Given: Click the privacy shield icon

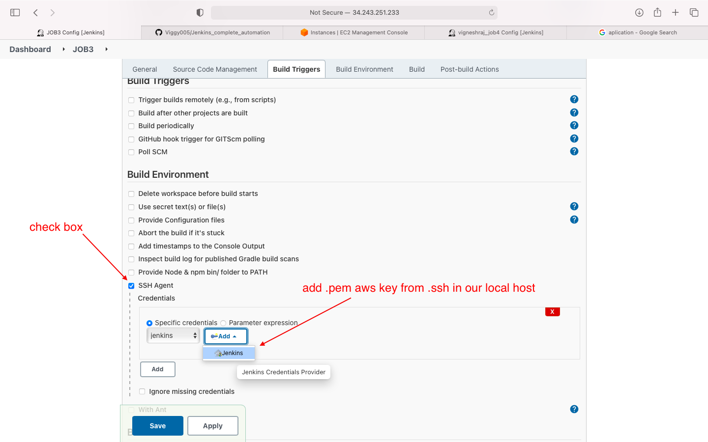Looking at the screenshot, I should 200,13.
